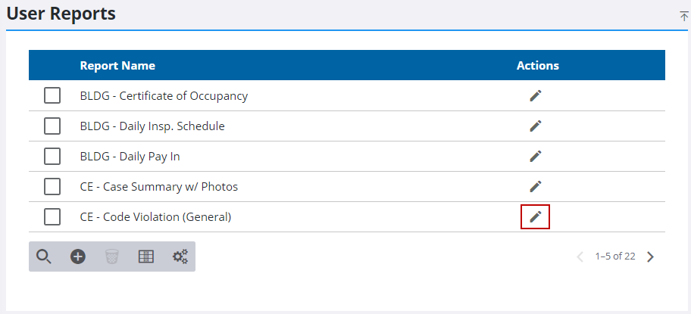Image resolution: width=691 pixels, height=314 pixels.
Task: Go to next page of reports
Action: coord(650,256)
